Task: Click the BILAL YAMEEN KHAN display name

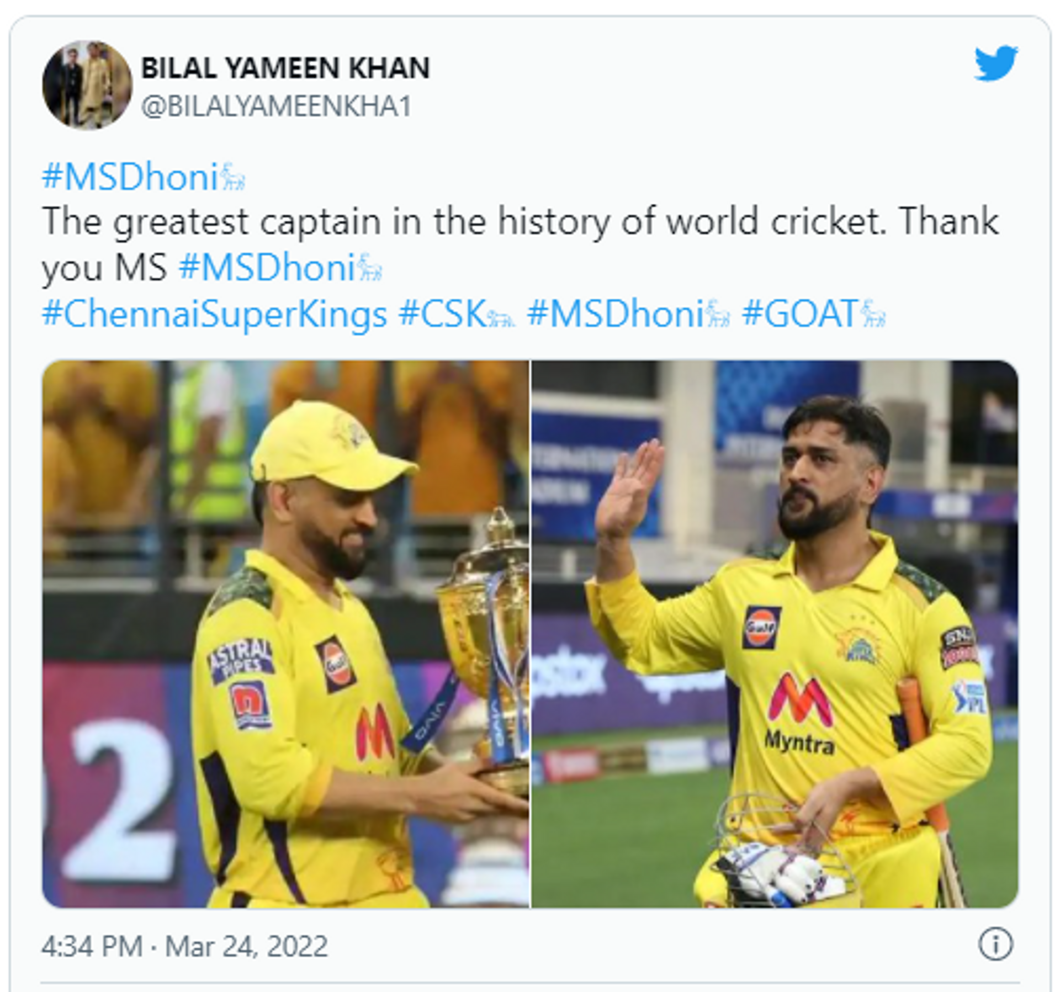Action: [285, 68]
